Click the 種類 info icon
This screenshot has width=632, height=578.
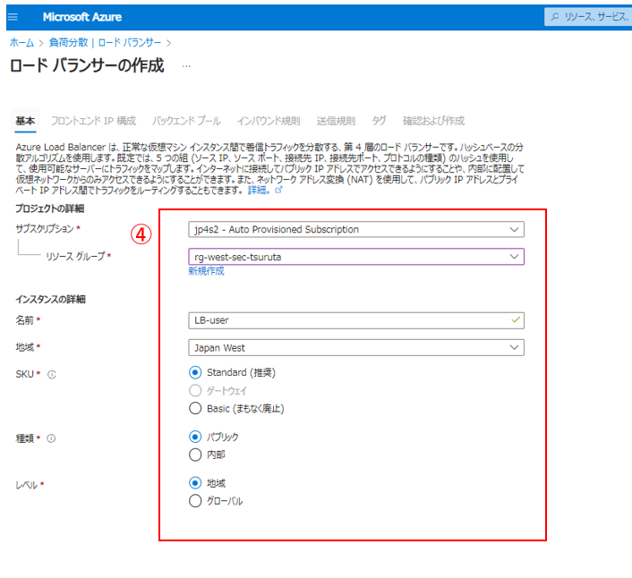[x=51, y=438]
